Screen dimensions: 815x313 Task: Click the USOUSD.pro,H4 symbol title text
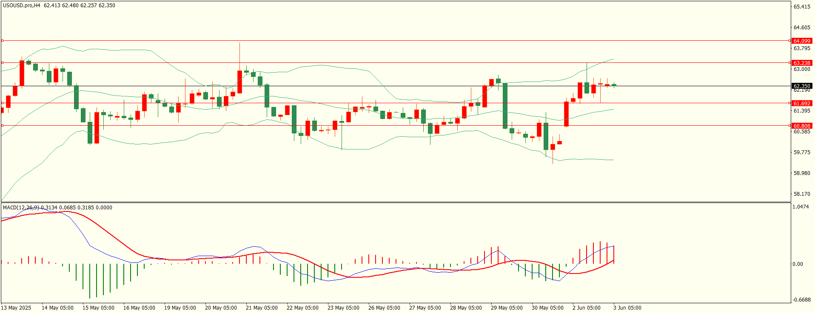[22, 6]
